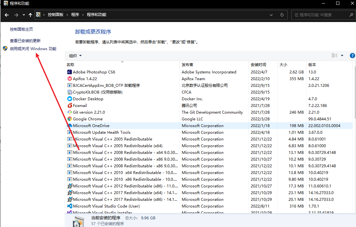Screen dimensions: 356x227
Task: Click the Docker Desktop whale icon
Action: click(x=69, y=99)
